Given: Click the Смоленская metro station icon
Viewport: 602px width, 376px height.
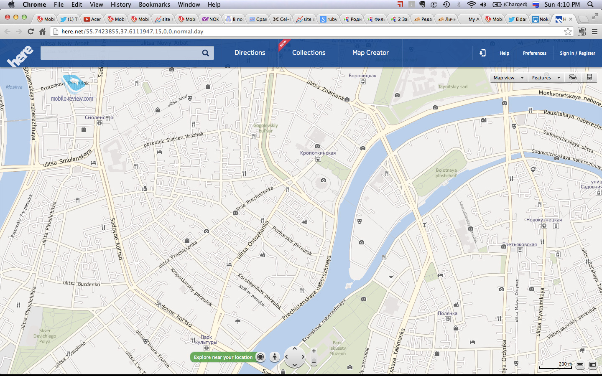Looking at the screenshot, I should coord(99,123).
